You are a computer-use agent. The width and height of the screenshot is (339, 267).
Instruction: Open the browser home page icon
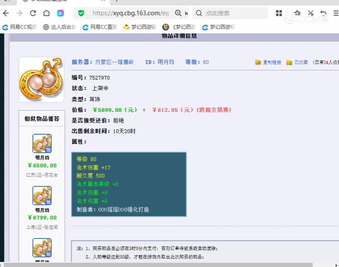47,14
